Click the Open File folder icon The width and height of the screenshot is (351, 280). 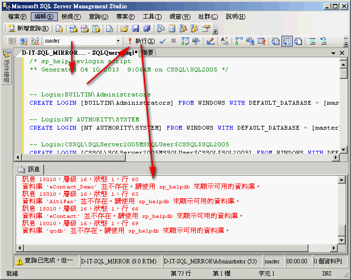tap(124, 28)
